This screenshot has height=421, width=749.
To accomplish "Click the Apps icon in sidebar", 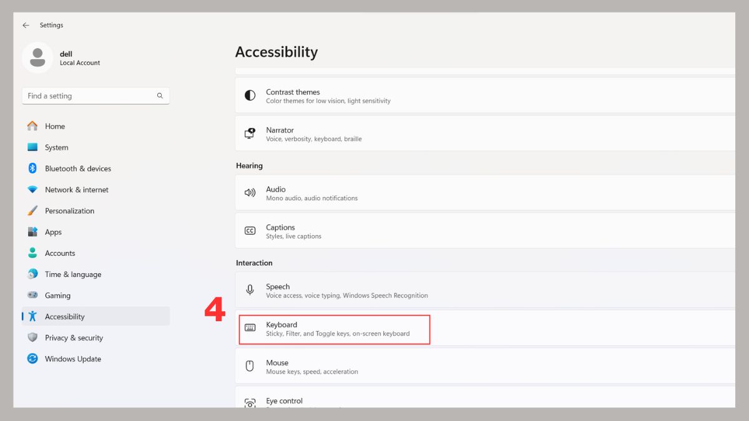I will (32, 232).
